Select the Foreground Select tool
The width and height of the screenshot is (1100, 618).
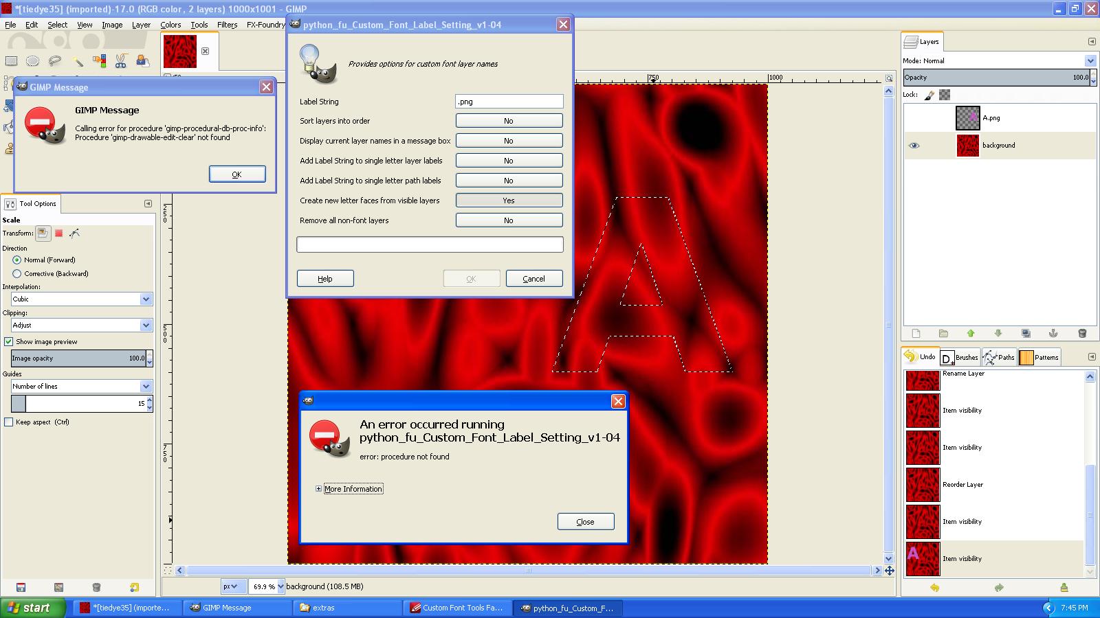pyautogui.click(x=143, y=61)
